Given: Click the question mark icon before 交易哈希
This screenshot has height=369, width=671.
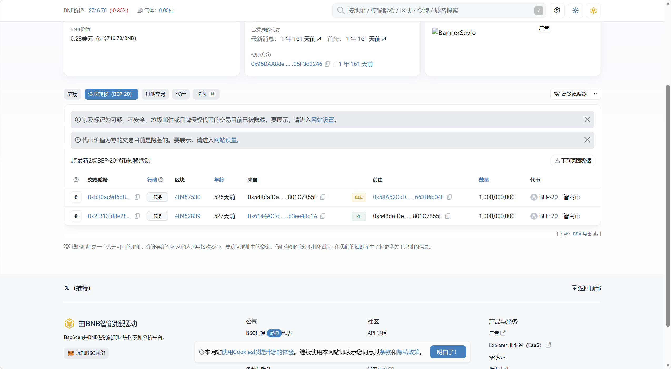Looking at the screenshot, I should [76, 180].
